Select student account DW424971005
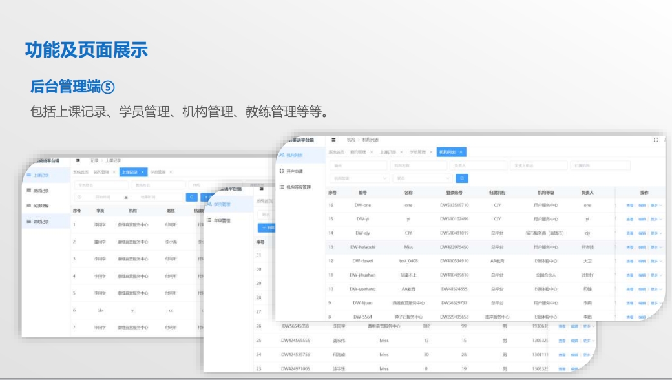 295,369
